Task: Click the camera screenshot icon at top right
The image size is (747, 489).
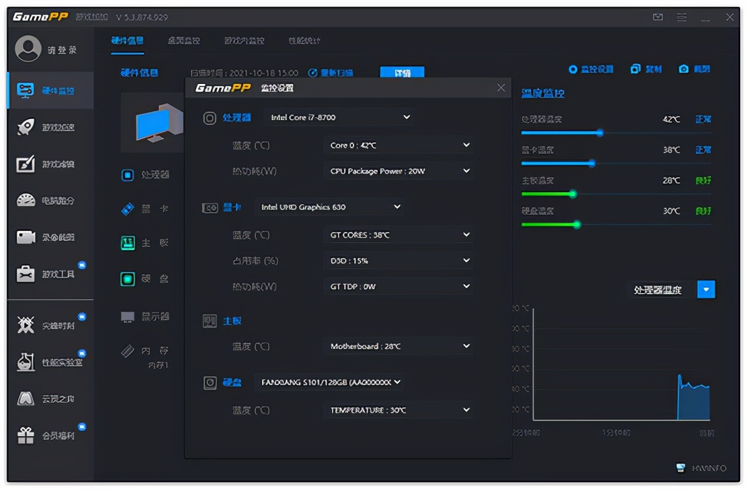Action: pos(684,69)
